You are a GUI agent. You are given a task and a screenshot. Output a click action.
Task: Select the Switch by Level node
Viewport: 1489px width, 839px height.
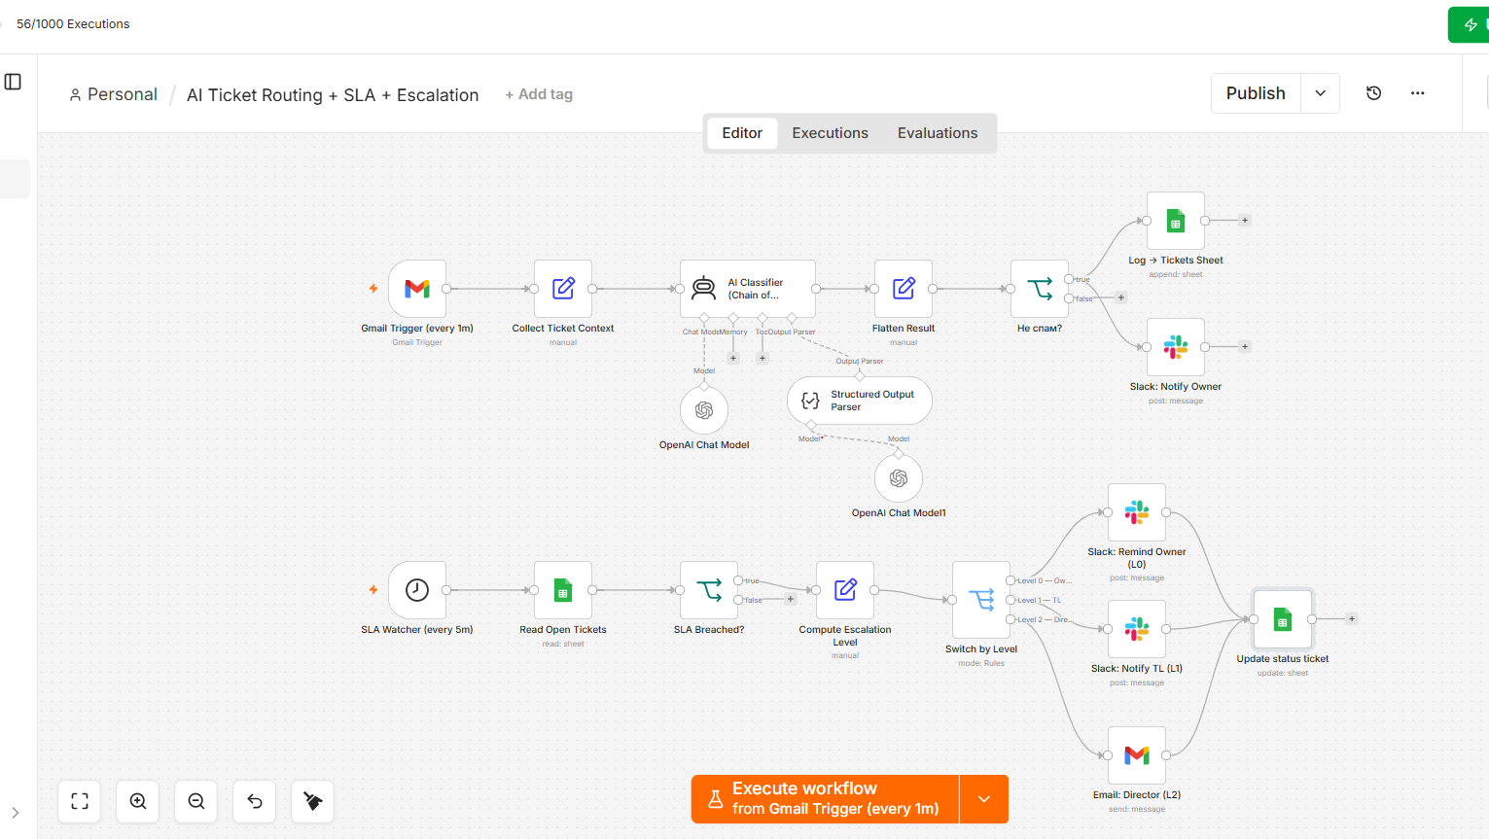[x=981, y=600]
